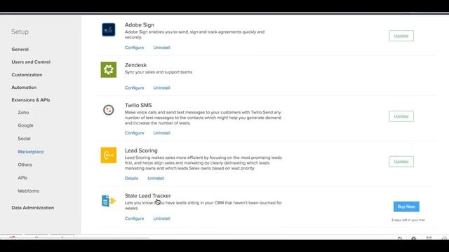Uninstall the Adobe Sign extension
Viewport: 449px width, 252px height.
pos(162,48)
